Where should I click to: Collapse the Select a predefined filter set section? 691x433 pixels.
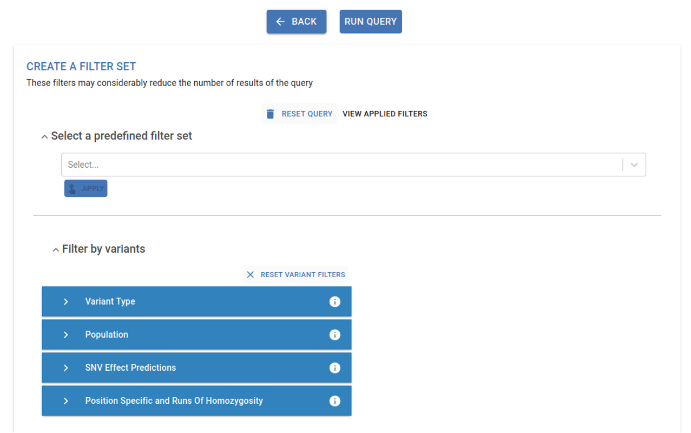pyautogui.click(x=44, y=136)
